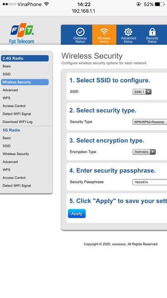This screenshot has height=298, width=167.
Task: Tap the battery icon in status bar
Action: click(160, 4)
